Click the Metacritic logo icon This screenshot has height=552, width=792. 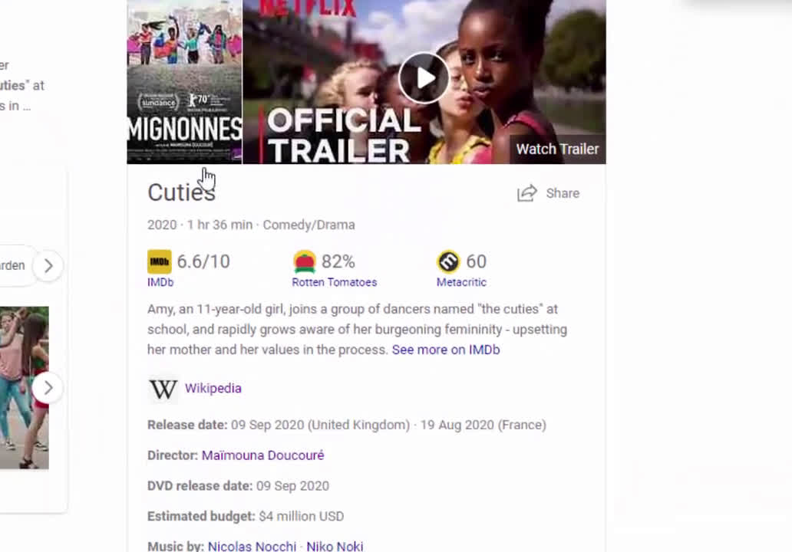coord(448,261)
